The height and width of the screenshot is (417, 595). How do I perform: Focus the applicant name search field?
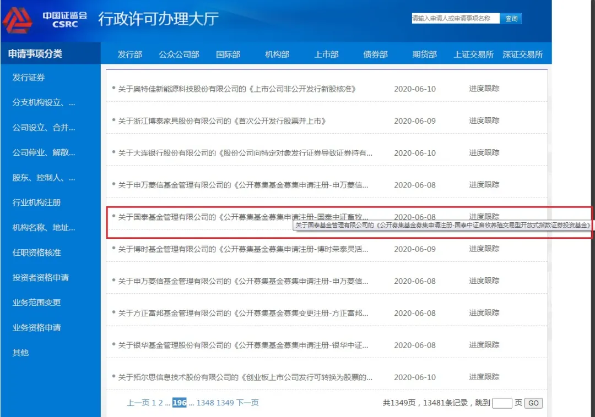pos(455,19)
